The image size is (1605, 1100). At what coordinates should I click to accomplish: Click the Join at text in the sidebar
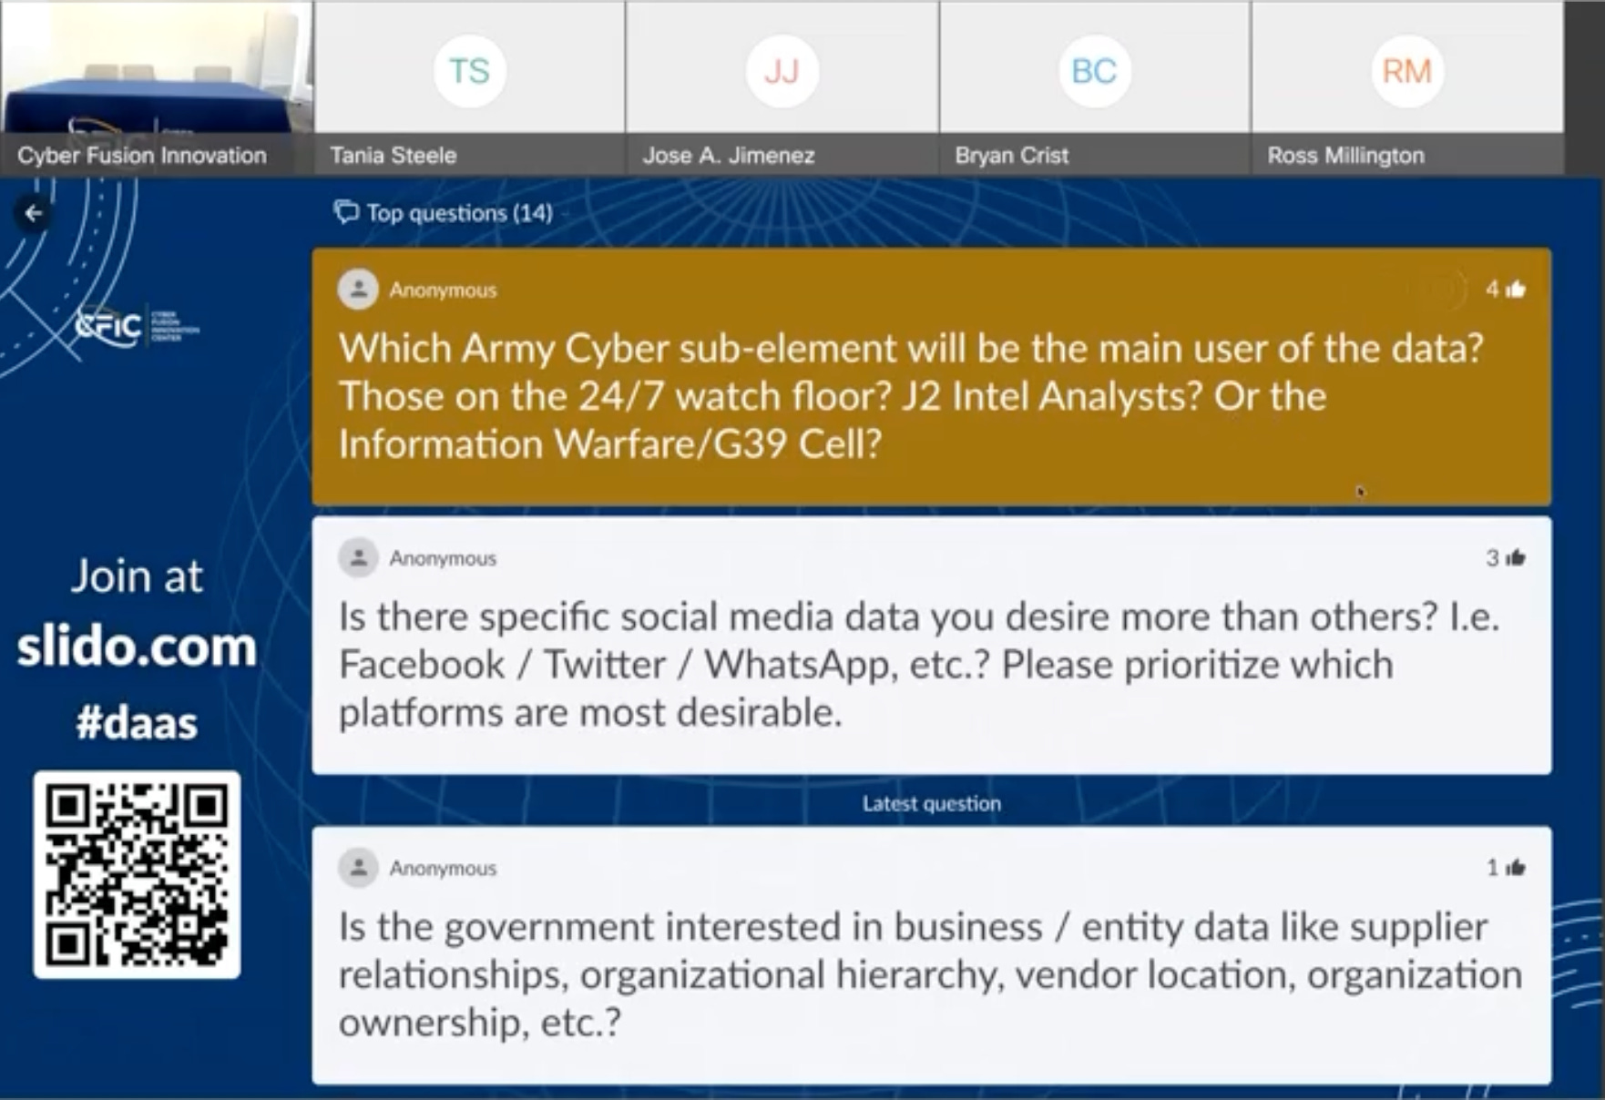[137, 576]
